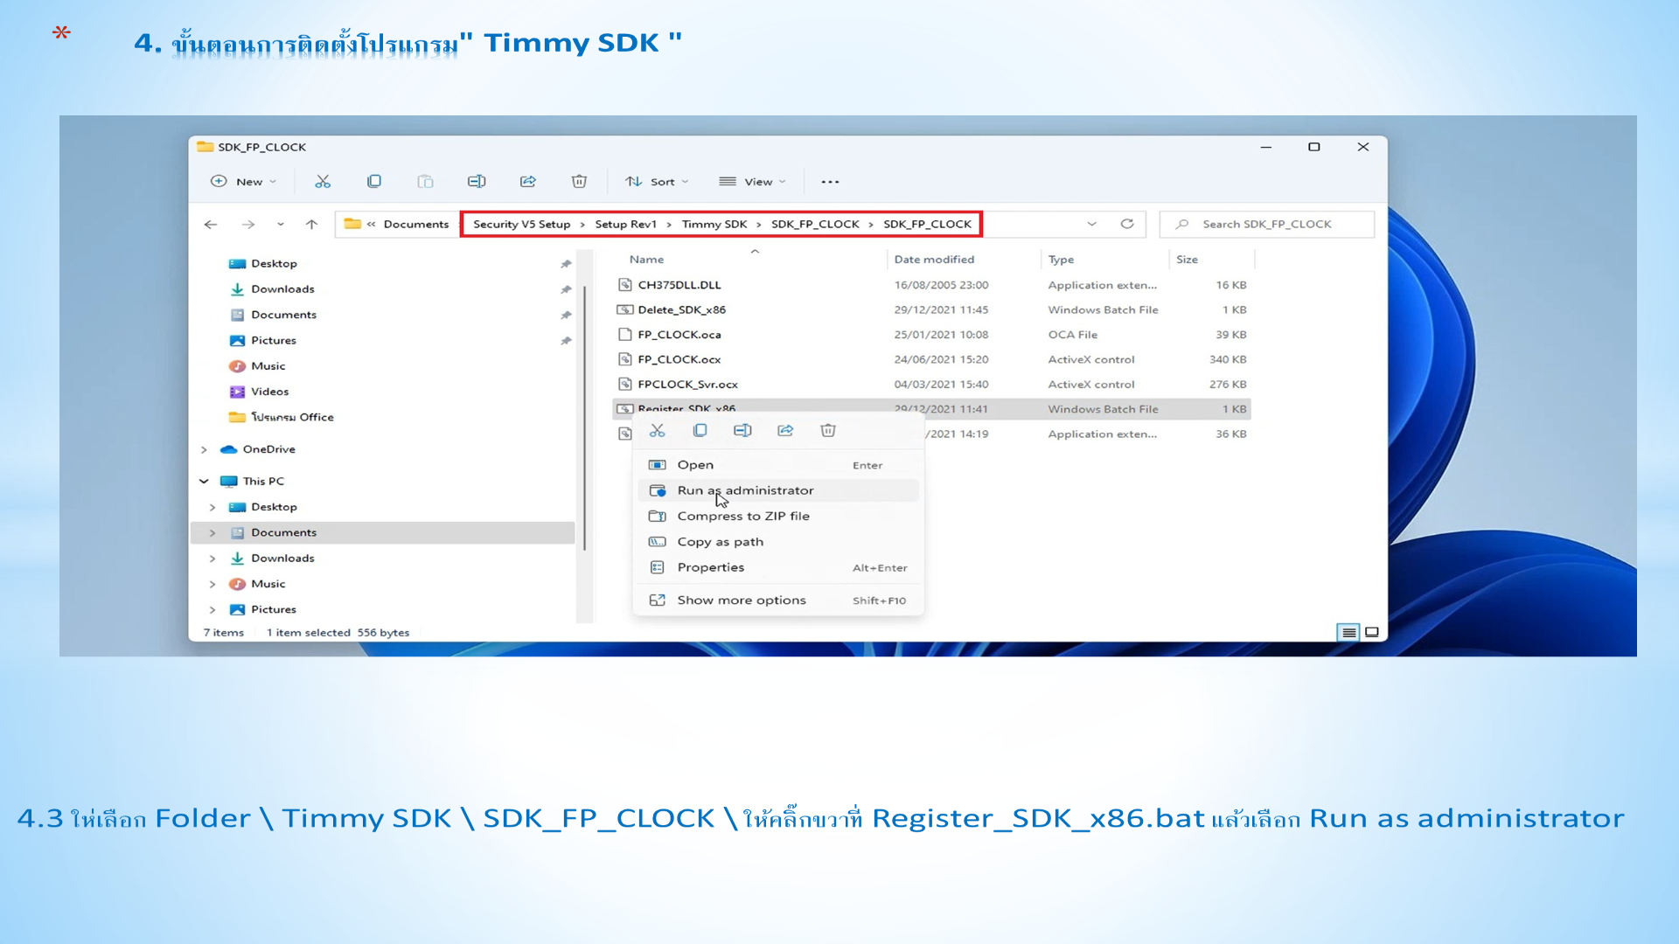Screen dimensions: 1679x944
Task: Click Timmy SDK breadcrumb
Action: click(714, 225)
